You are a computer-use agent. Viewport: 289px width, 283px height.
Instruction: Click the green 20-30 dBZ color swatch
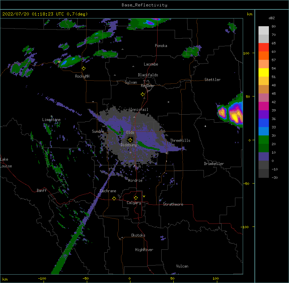(264, 140)
